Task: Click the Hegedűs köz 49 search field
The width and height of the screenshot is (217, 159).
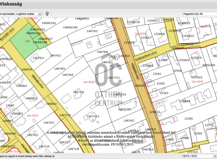Action: tap(200, 14)
